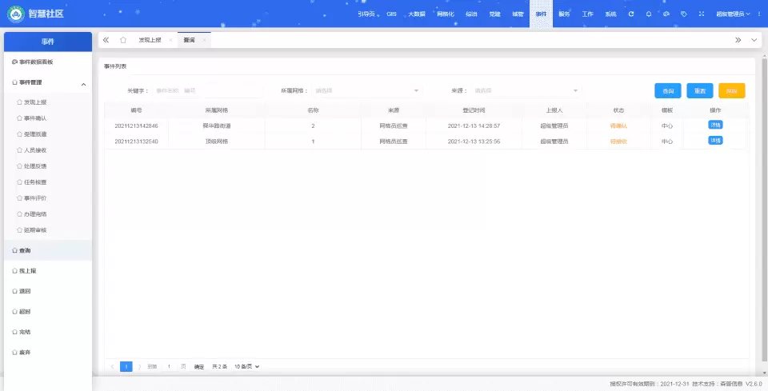Open the 工作 menu
Screen dimensions: 768x391
[x=587, y=14]
